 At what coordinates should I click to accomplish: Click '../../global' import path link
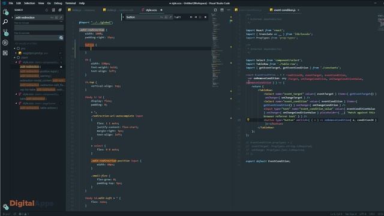(101, 23)
